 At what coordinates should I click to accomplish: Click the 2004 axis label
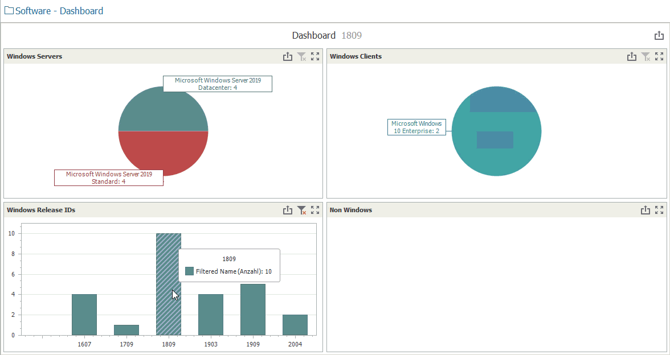click(295, 344)
